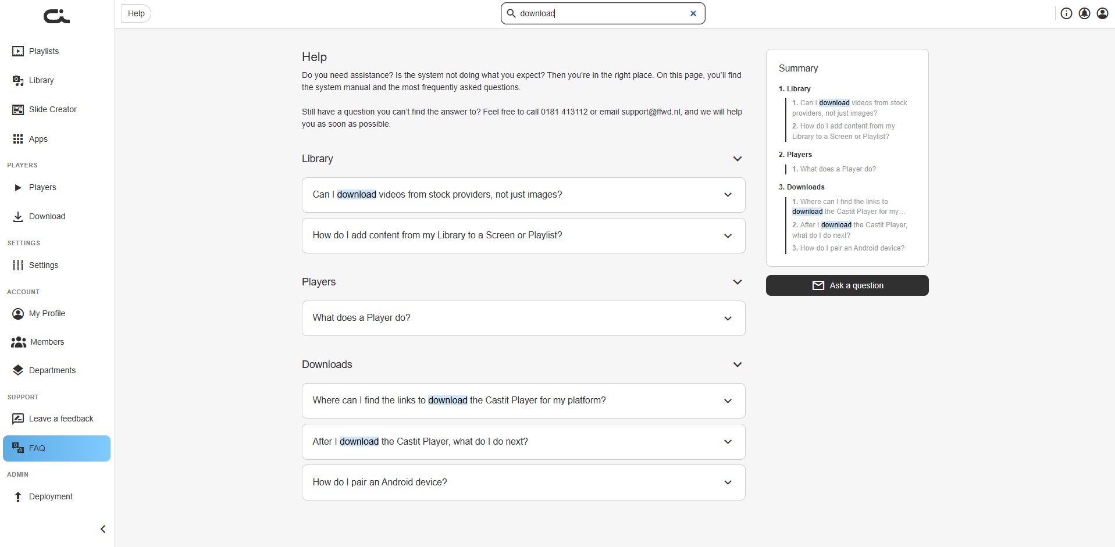Image resolution: width=1115 pixels, height=547 pixels.
Task: Go to Deployment menu item
Action: pyautogui.click(x=56, y=496)
